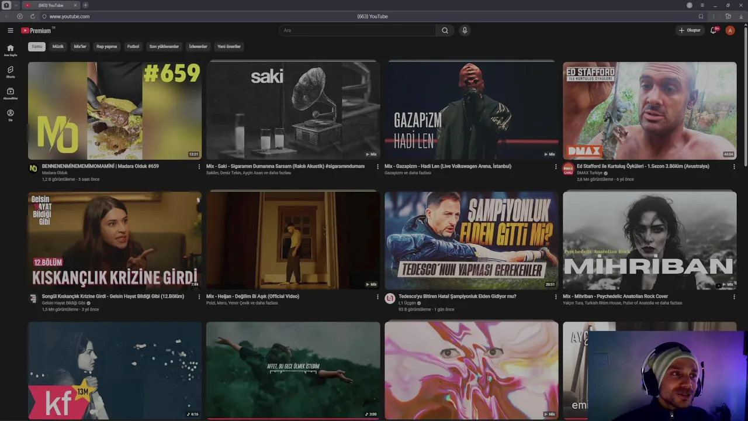Play the 'Affet, bu gece ölmek istedim' thumbnail

pos(293,370)
